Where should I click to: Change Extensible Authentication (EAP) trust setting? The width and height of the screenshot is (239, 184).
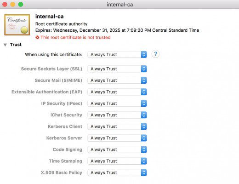(x=117, y=92)
